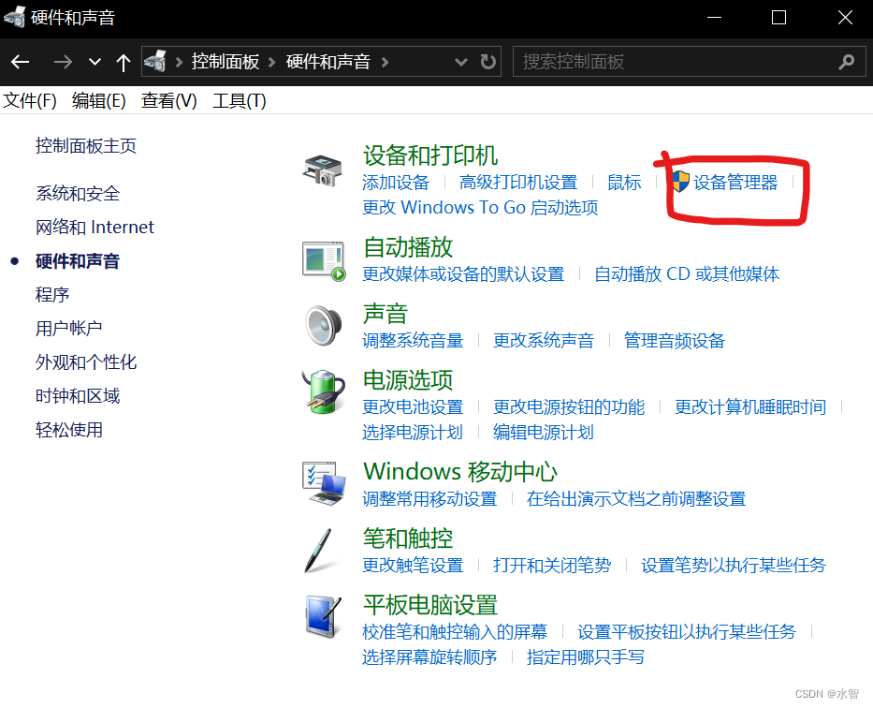Open the 查看(V) menu
Screen dimensions: 873x708
[x=168, y=101]
